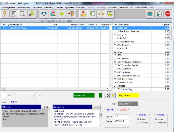Click the bill table horizontal scrollbar
Screen dimensions: 174x132
coord(54,89)
